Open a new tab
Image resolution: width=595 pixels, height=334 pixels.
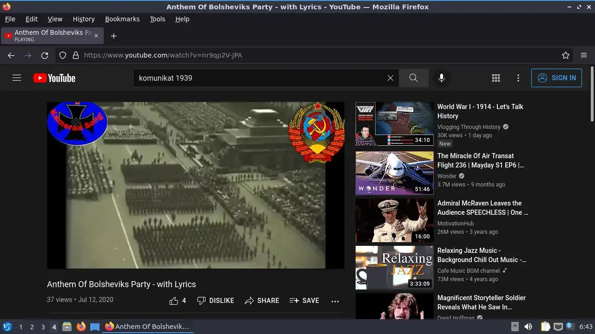pos(113,36)
